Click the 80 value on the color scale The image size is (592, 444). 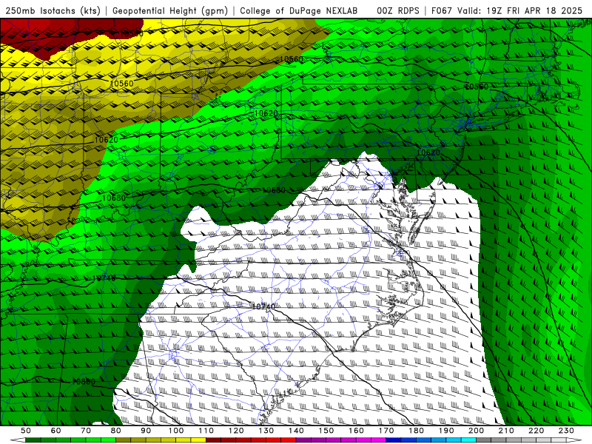point(116,431)
